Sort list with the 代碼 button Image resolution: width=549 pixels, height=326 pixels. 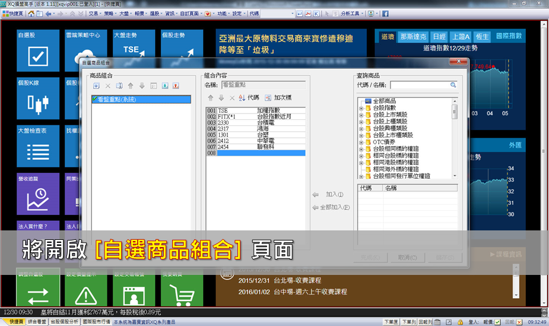pyautogui.click(x=249, y=97)
